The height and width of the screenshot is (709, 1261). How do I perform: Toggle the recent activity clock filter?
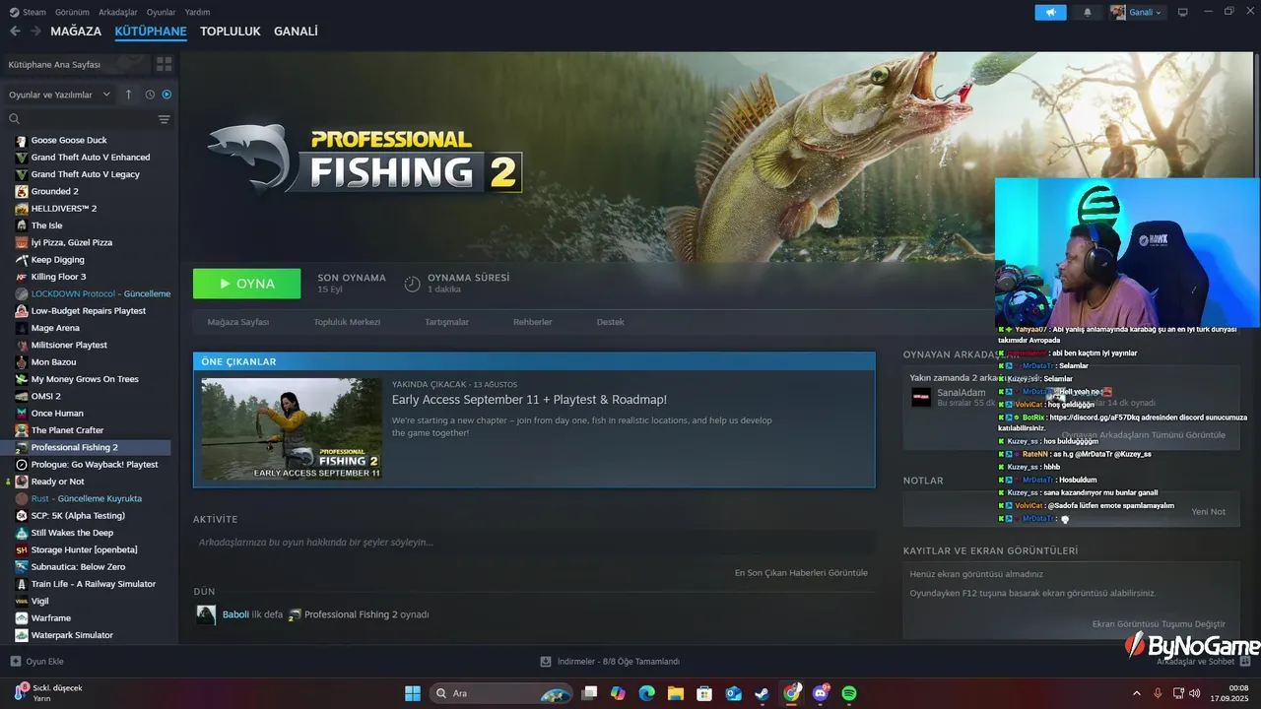point(150,95)
